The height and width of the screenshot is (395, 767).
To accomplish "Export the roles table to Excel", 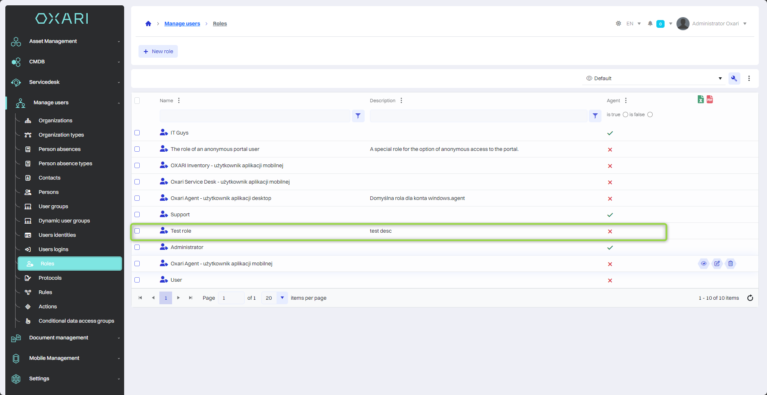I will (701, 99).
